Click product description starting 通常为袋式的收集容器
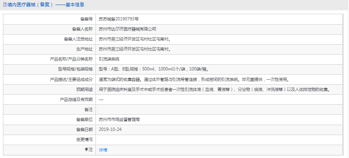This screenshot has height=158, width=349. [x=193, y=80]
